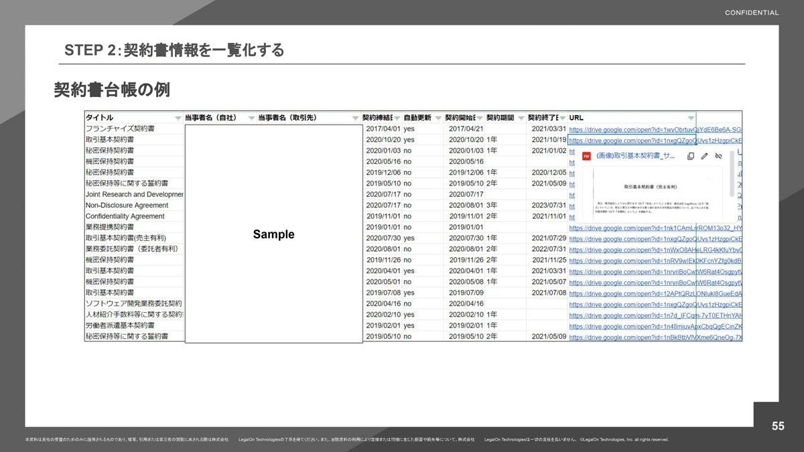Open the URL column filter dropdown
This screenshot has width=804, height=452.
[x=691, y=118]
